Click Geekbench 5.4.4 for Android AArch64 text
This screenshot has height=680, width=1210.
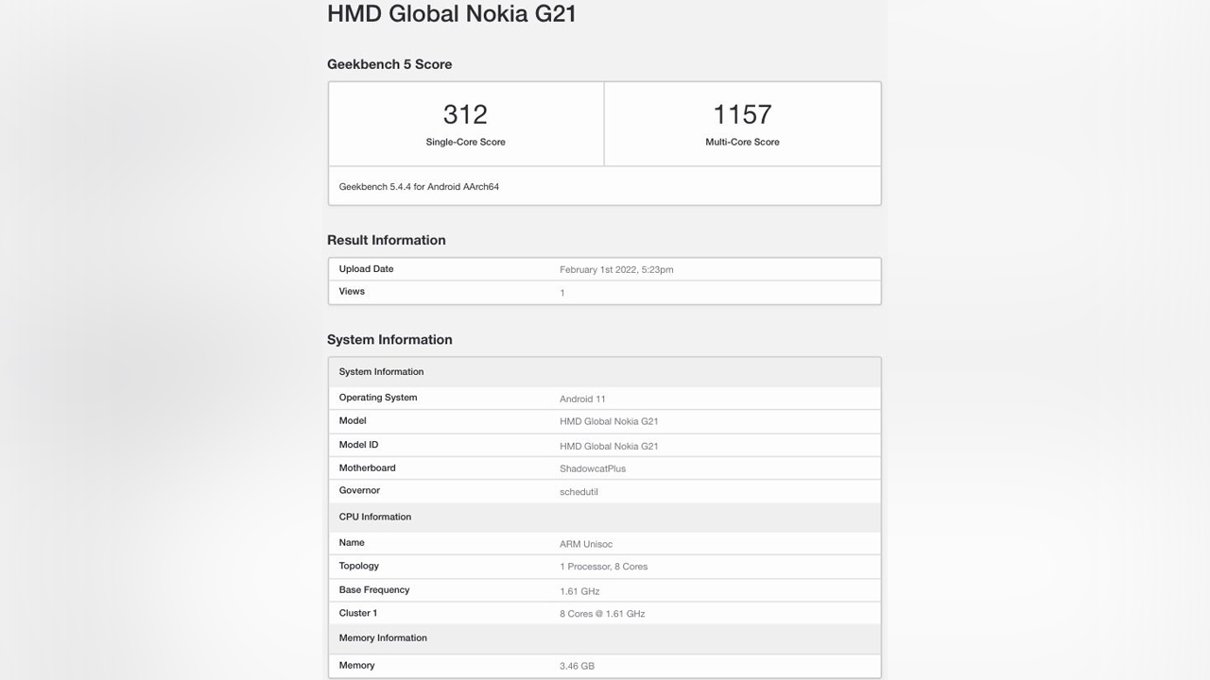(x=419, y=187)
